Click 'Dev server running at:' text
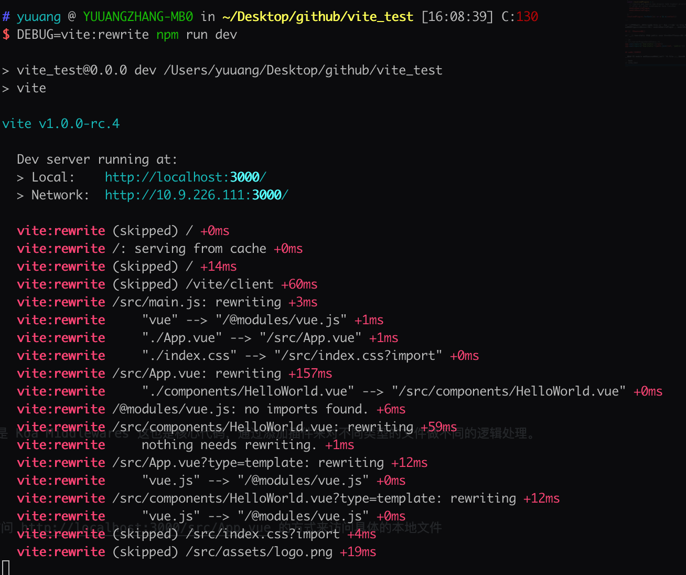 point(97,159)
